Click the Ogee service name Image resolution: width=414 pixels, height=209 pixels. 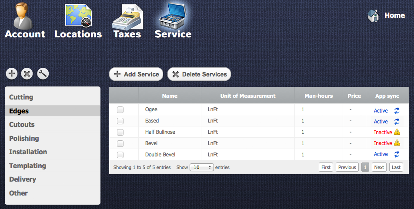(x=151, y=109)
